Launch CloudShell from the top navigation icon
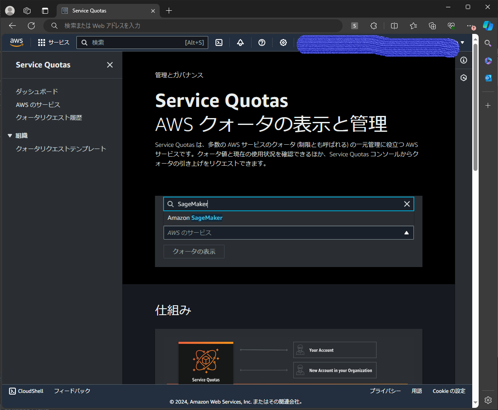Viewport: 498px width, 410px height. pos(219,43)
